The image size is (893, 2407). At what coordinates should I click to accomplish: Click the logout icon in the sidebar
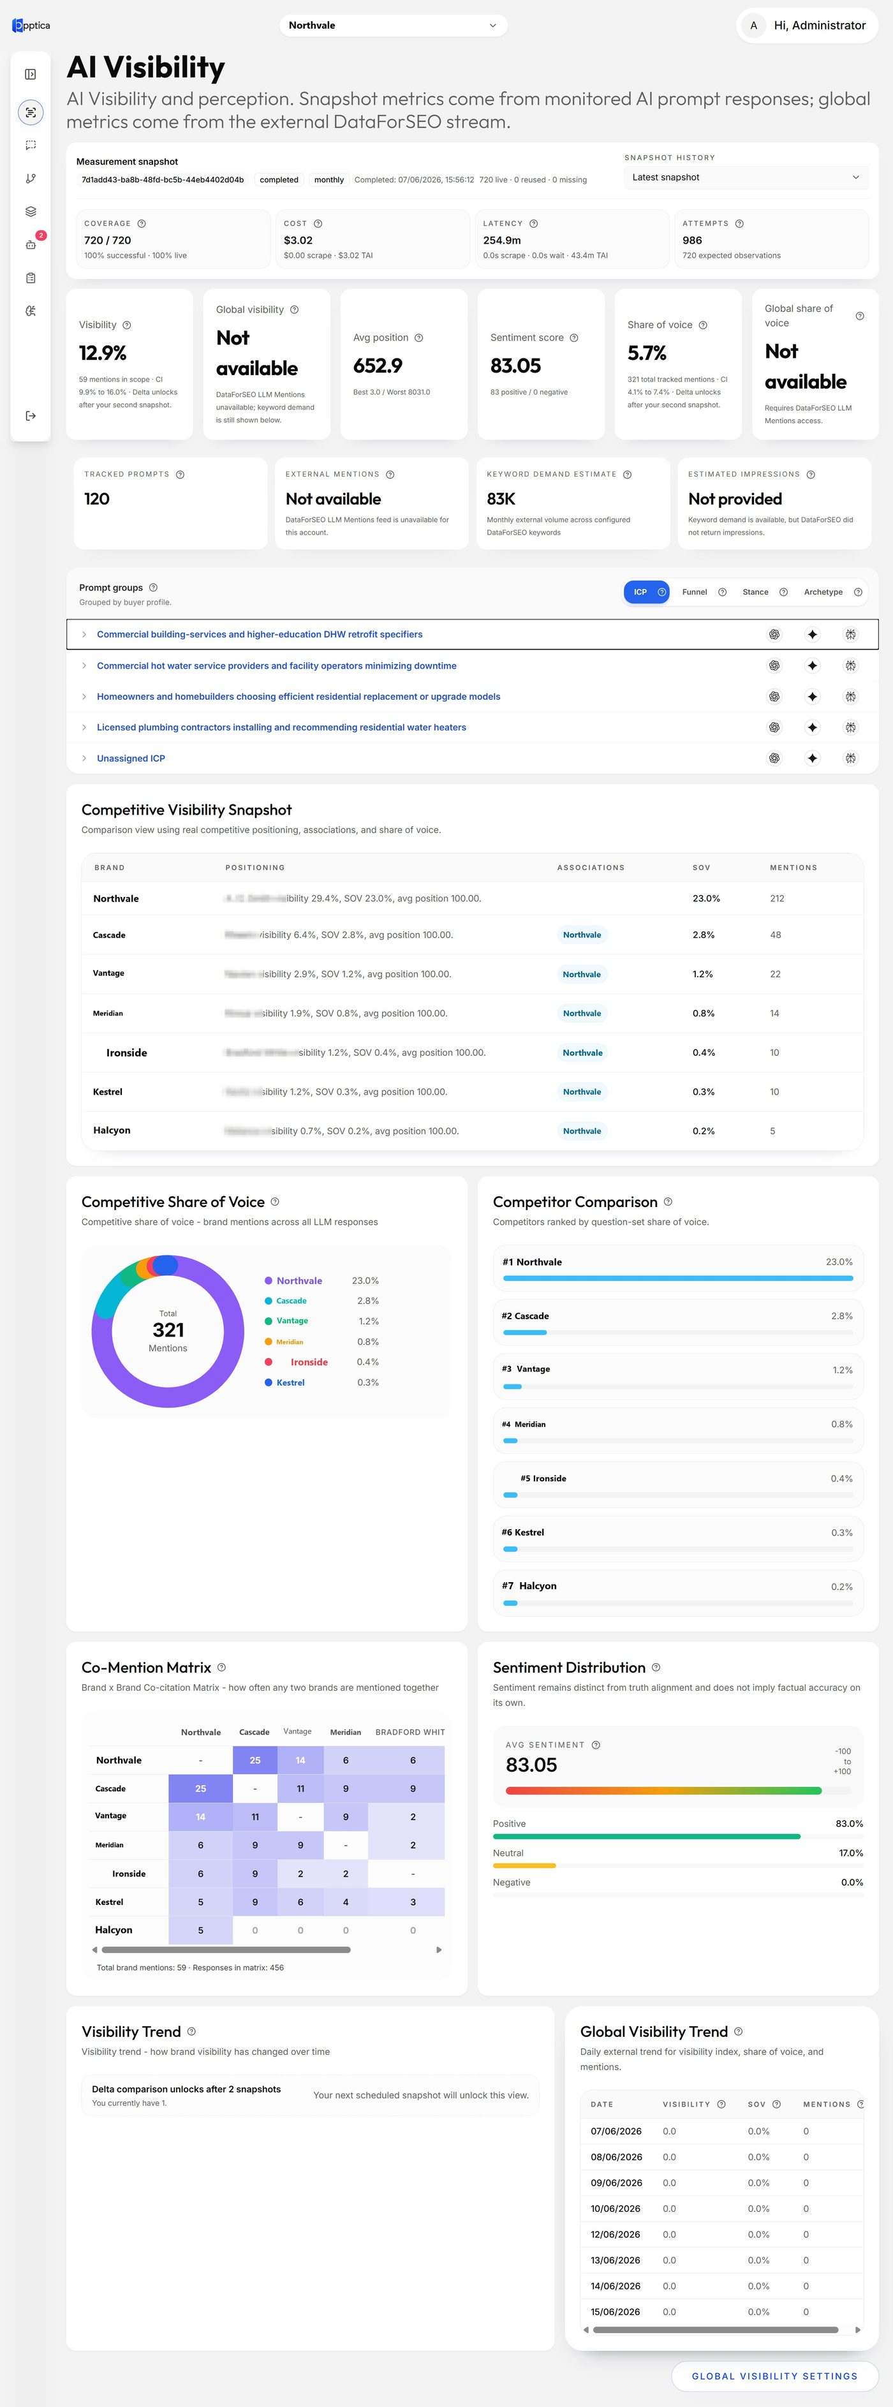pyautogui.click(x=31, y=416)
